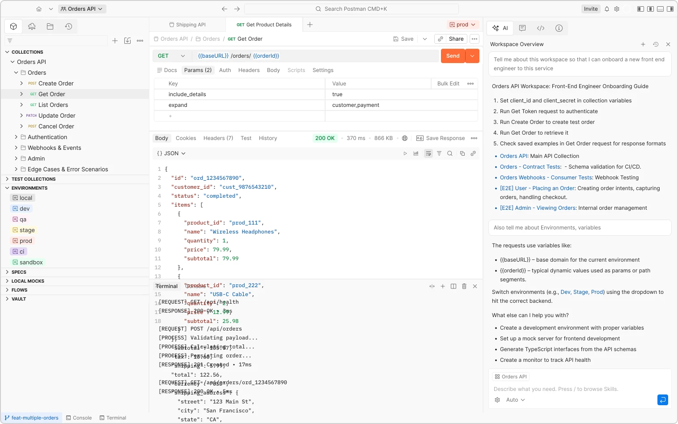
Task: Open the Save options dropdown arrow
Action: [425, 39]
